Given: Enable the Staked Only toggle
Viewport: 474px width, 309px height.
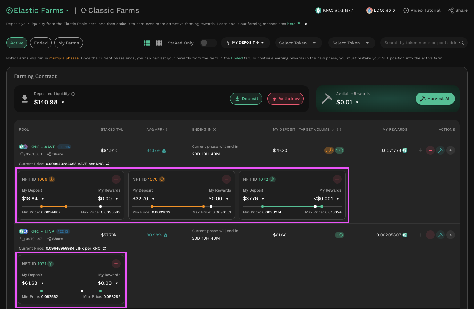Looking at the screenshot, I should tap(208, 43).
